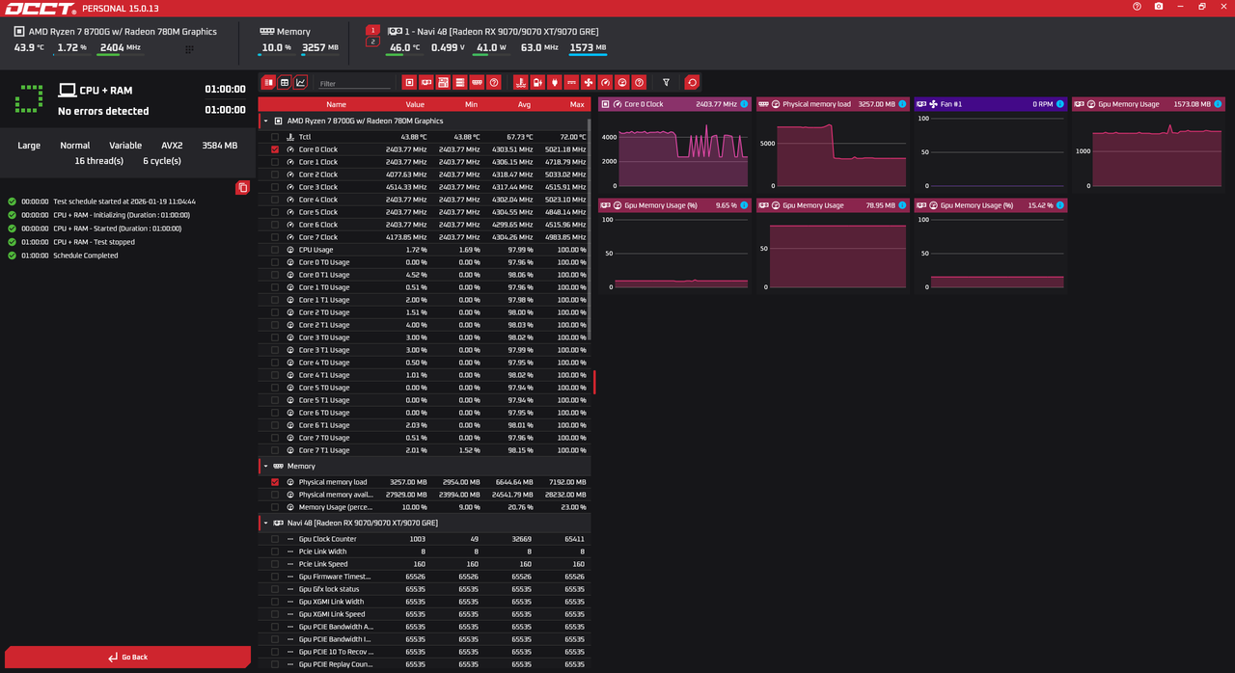Collapse the AMD Ryzen 7 8700G sensor group
1235x673 pixels.
point(266,121)
